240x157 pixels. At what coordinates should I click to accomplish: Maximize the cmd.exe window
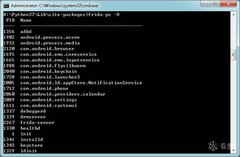click(216, 4)
